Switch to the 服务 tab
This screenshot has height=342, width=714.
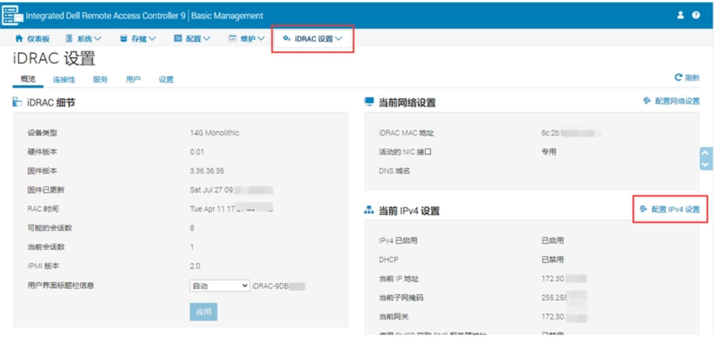[100, 80]
